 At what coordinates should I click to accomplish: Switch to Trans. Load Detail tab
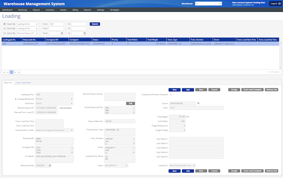point(23,83)
